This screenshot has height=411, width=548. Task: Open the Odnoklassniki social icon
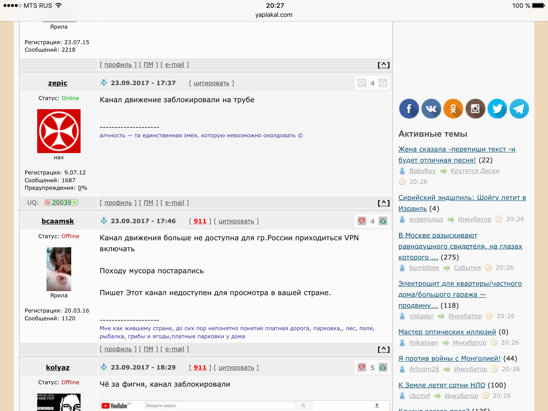pyautogui.click(x=453, y=109)
